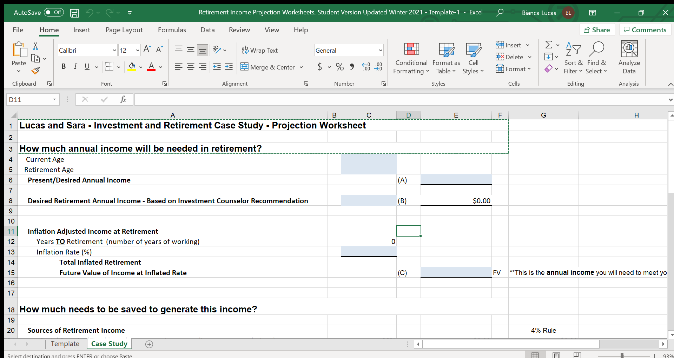Viewport: 674px width, 358px height.
Task: Switch to Normal view in status bar
Action: coord(535,355)
